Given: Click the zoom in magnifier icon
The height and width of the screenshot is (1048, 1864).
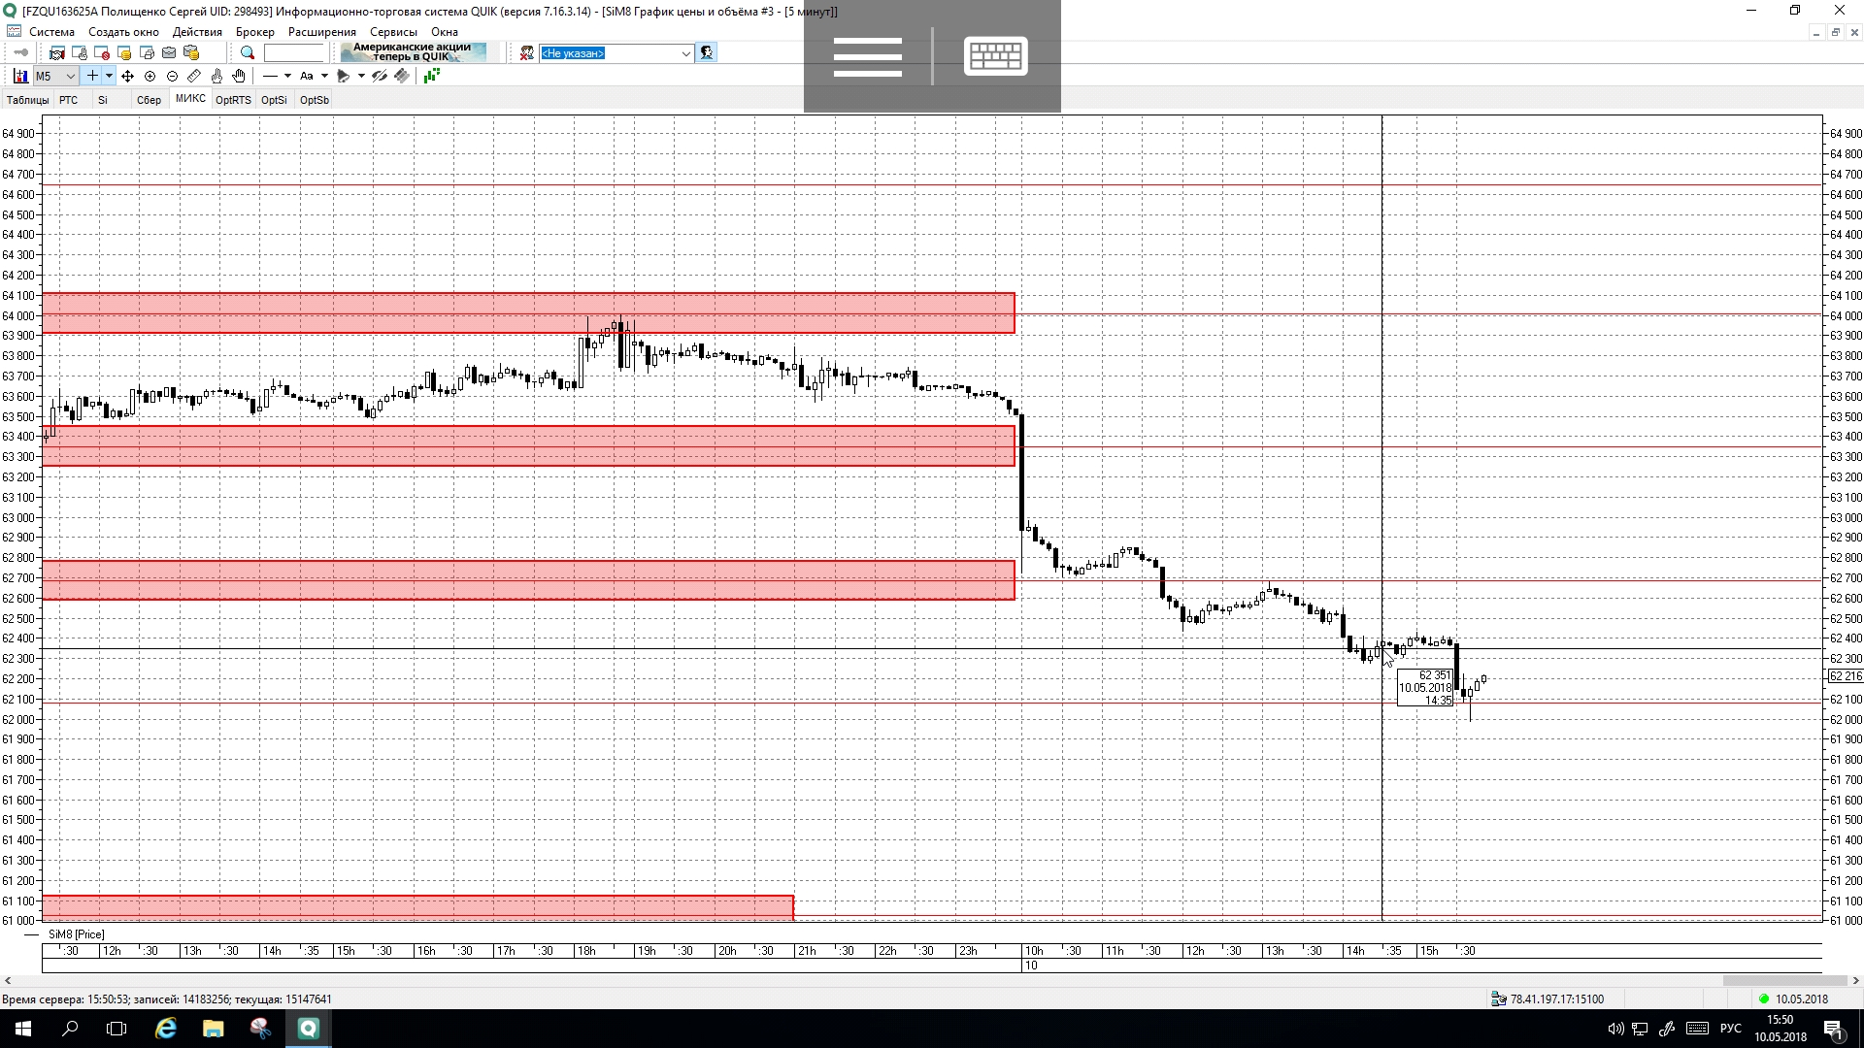Looking at the screenshot, I should [x=150, y=76].
